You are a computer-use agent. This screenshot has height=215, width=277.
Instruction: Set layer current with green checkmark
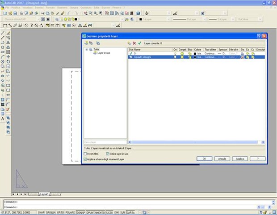139,43
